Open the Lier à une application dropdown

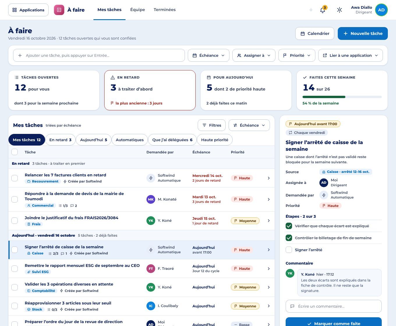tap(351, 55)
